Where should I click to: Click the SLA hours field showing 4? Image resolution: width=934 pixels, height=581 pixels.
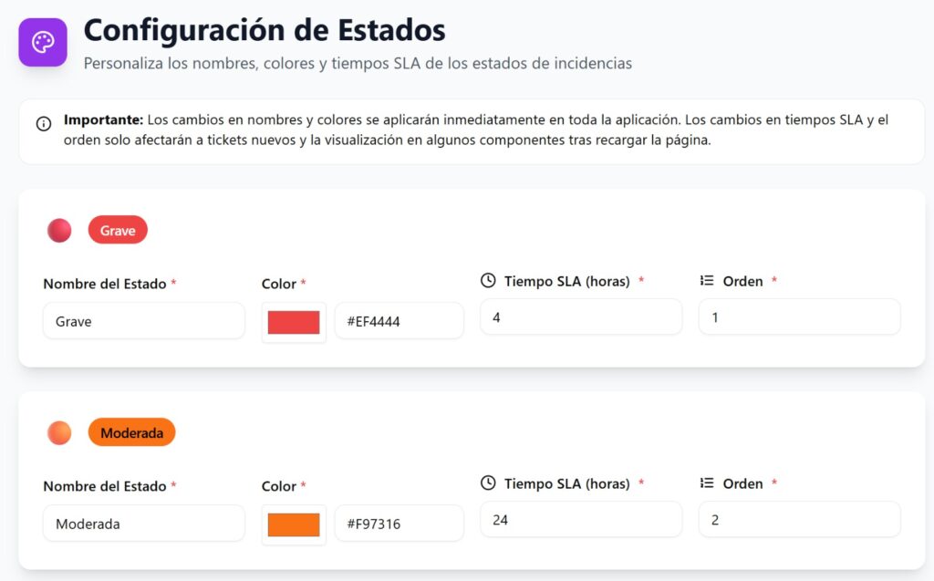(x=581, y=317)
